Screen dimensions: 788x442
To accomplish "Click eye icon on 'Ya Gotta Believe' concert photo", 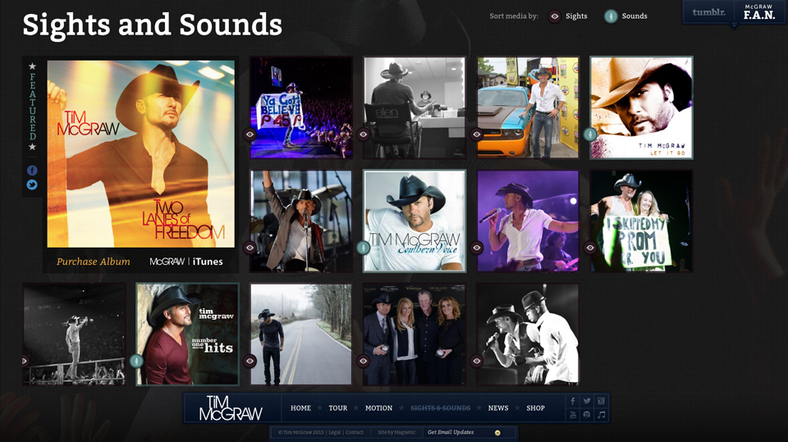I will (250, 134).
